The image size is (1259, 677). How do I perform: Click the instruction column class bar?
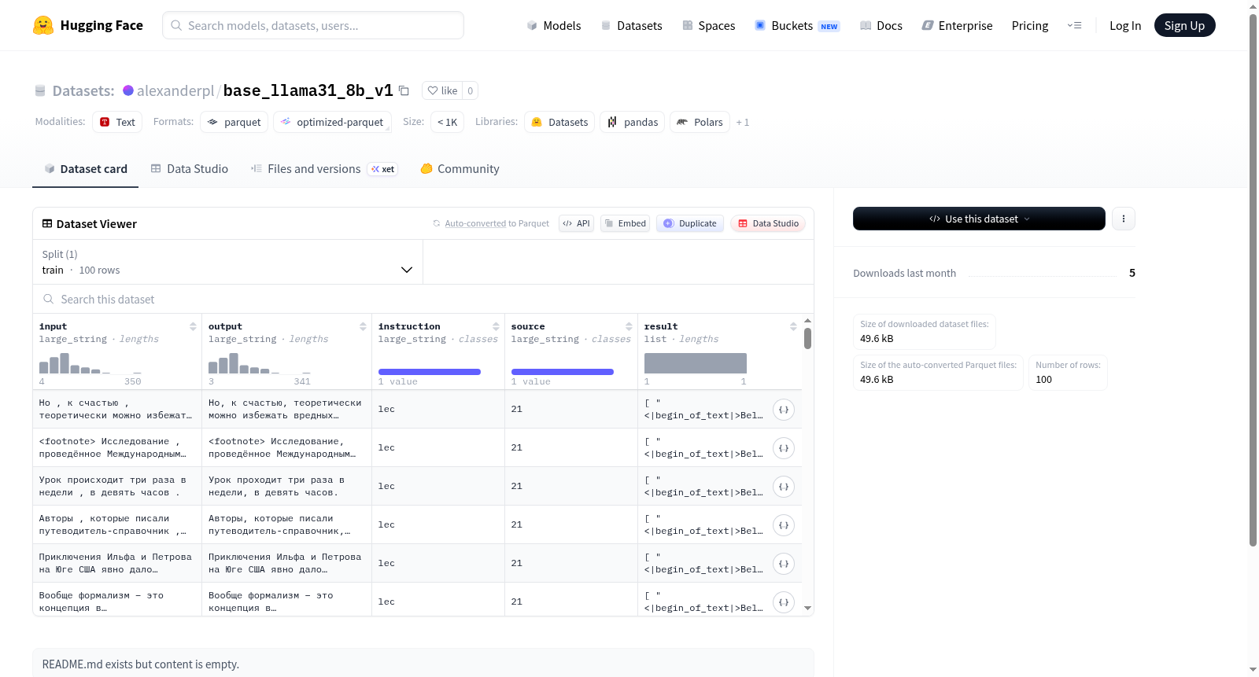point(430,372)
